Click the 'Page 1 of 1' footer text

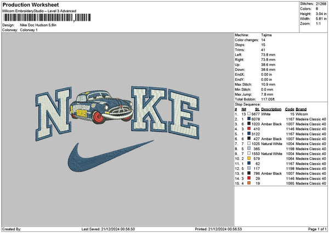coord(317,229)
